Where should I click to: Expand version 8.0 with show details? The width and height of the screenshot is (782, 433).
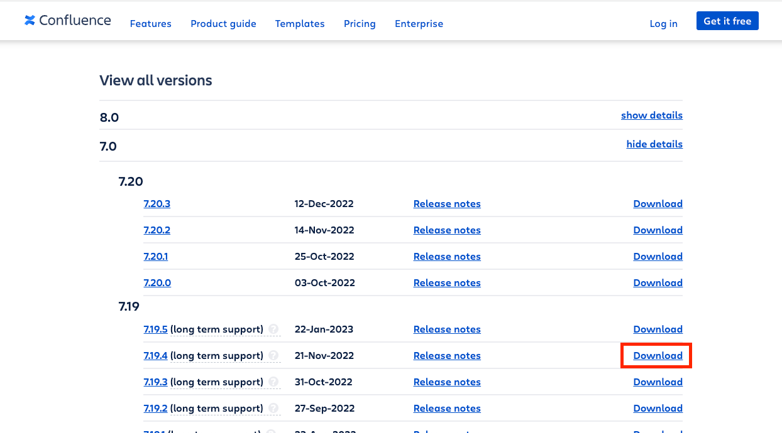(x=651, y=115)
